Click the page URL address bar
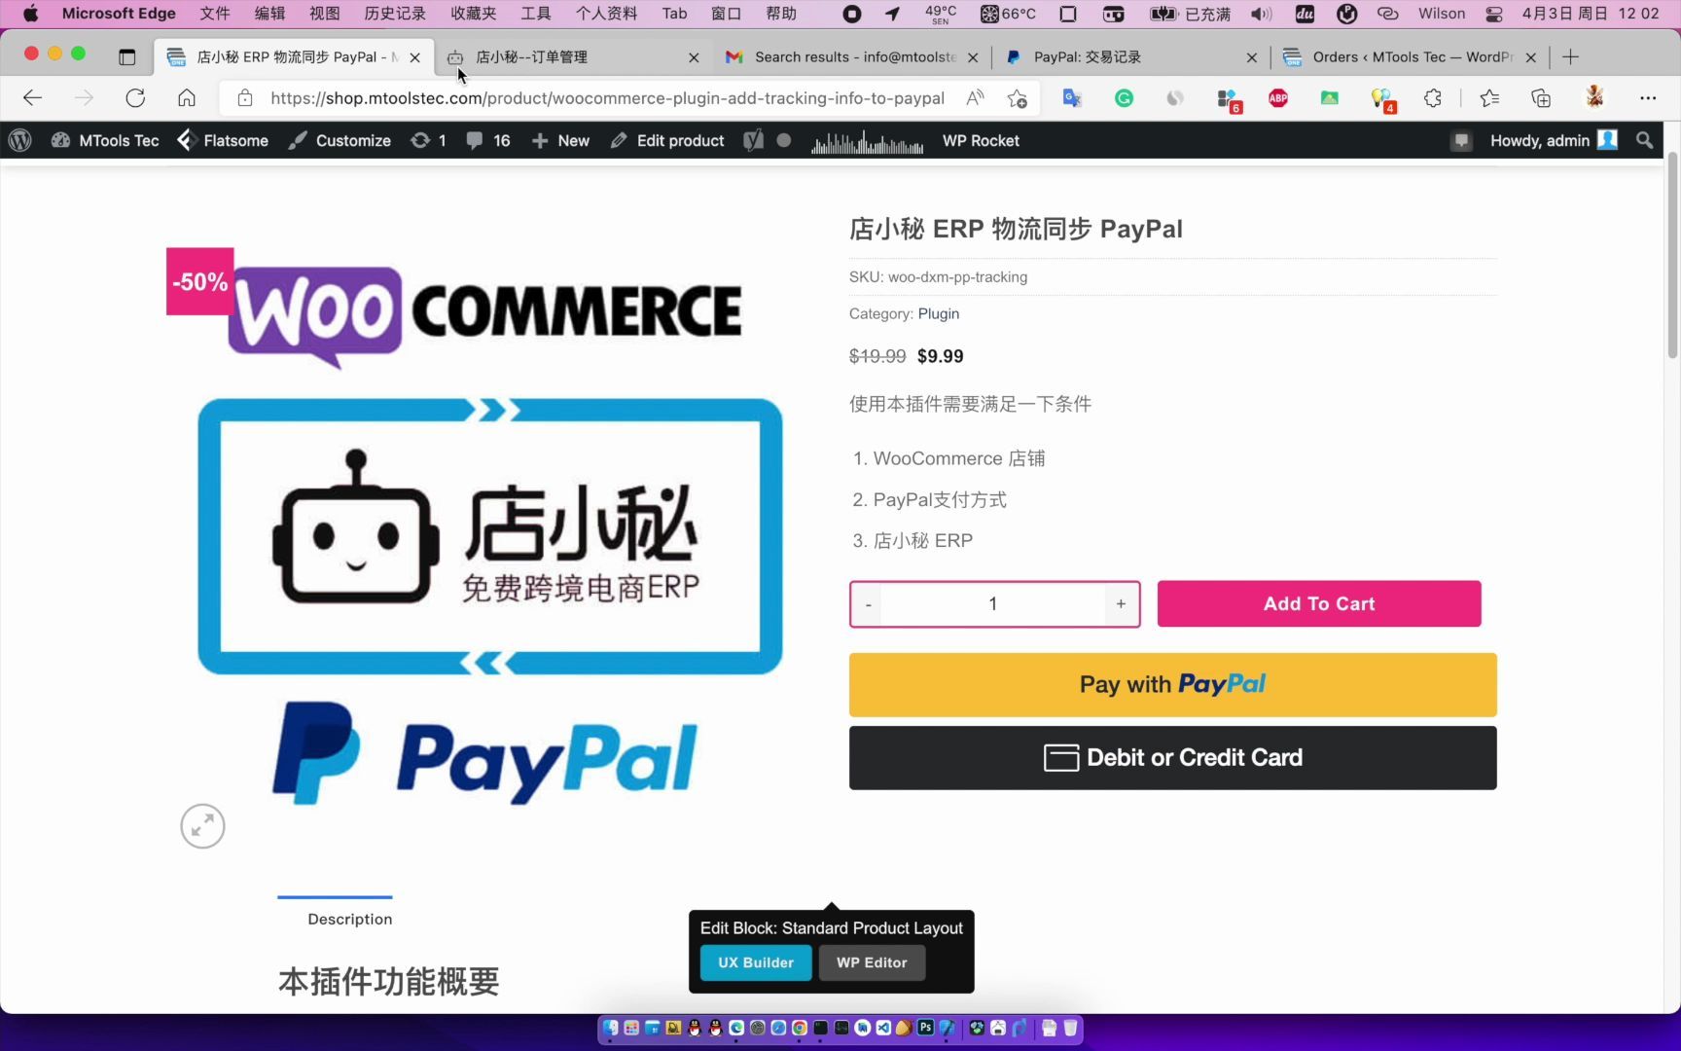This screenshot has height=1051, width=1681. [607, 97]
